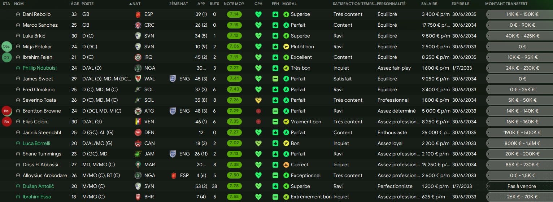Image resolution: width=553 pixels, height=202 pixels.
Task: Open Dušan Antolič's player profile link
Action: click(38, 186)
